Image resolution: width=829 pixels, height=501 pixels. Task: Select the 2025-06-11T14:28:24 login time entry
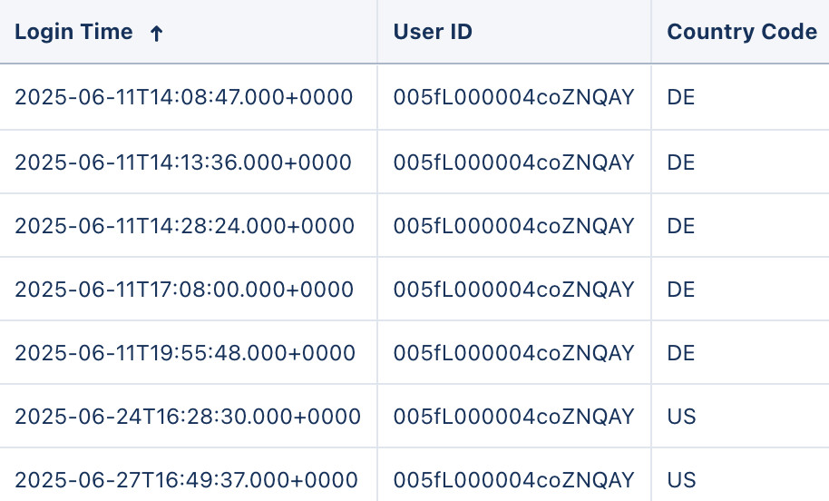click(185, 225)
